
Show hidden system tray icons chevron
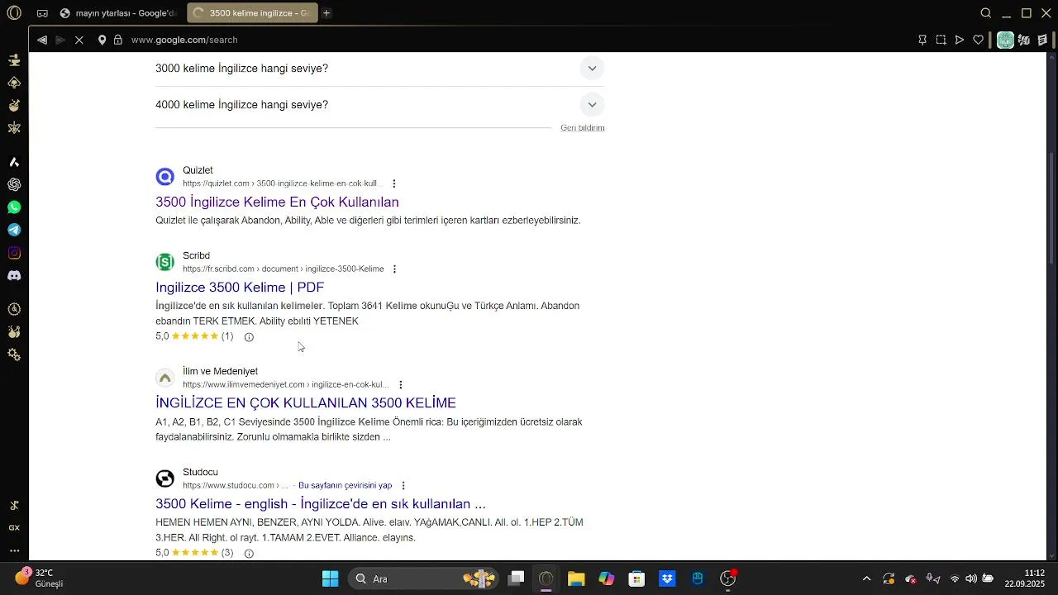tap(866, 578)
